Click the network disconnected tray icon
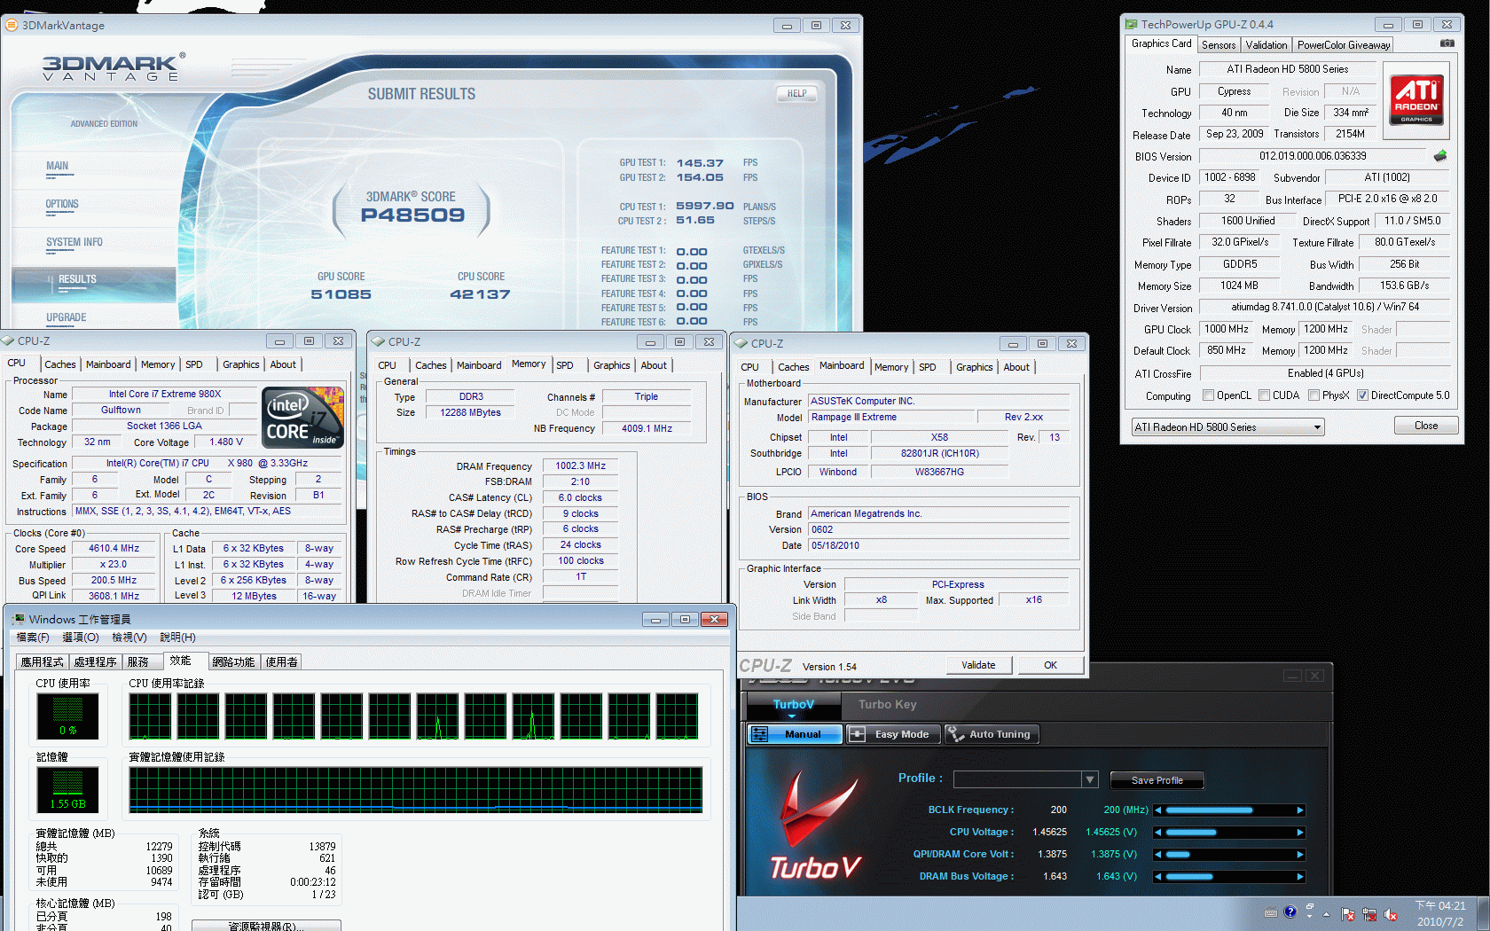This screenshot has width=1490, height=931. tap(1369, 914)
